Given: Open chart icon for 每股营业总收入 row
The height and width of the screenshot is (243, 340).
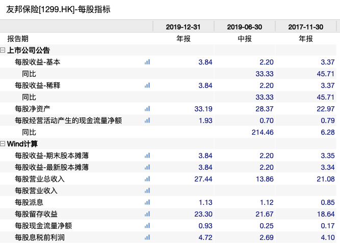Looking at the screenshot, I should (147, 179).
